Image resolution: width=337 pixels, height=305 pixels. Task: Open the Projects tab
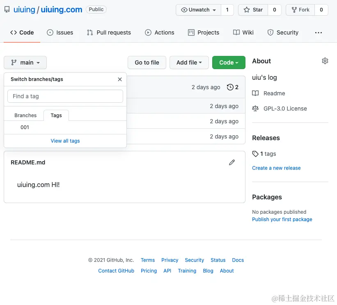(204, 32)
